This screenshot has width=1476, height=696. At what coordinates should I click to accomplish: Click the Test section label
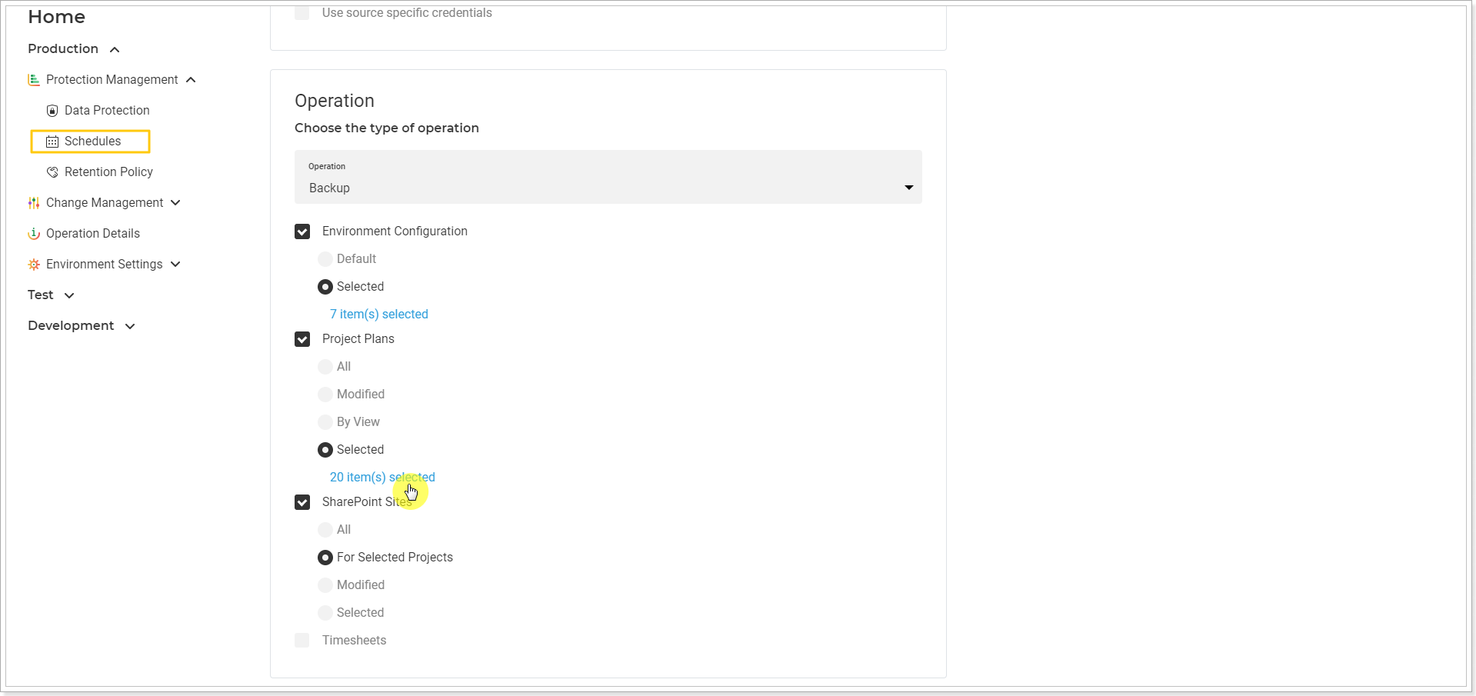click(41, 295)
